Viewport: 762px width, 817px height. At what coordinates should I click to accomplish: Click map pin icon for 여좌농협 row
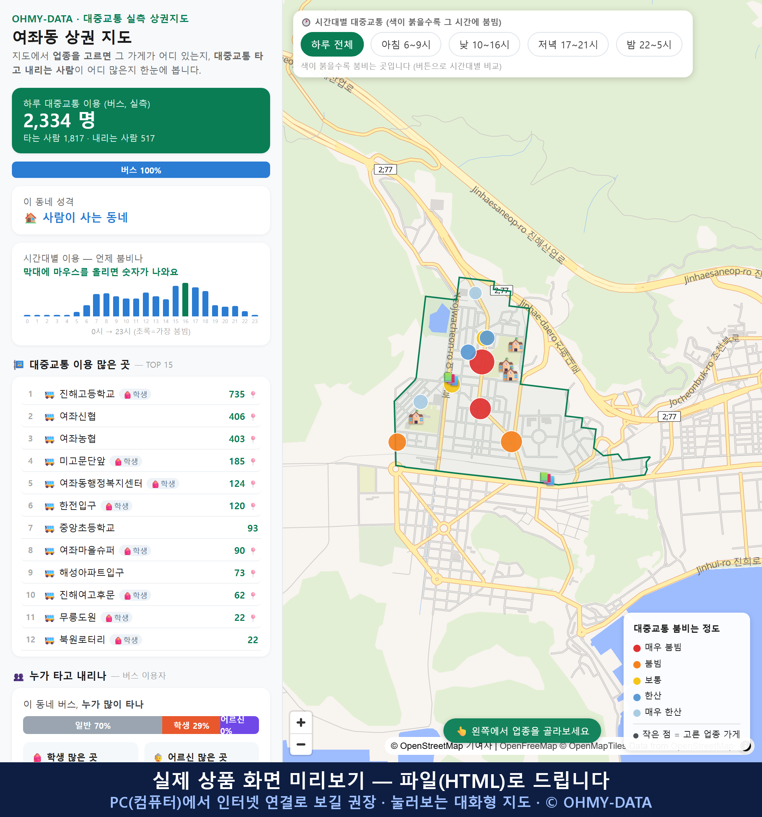253,439
